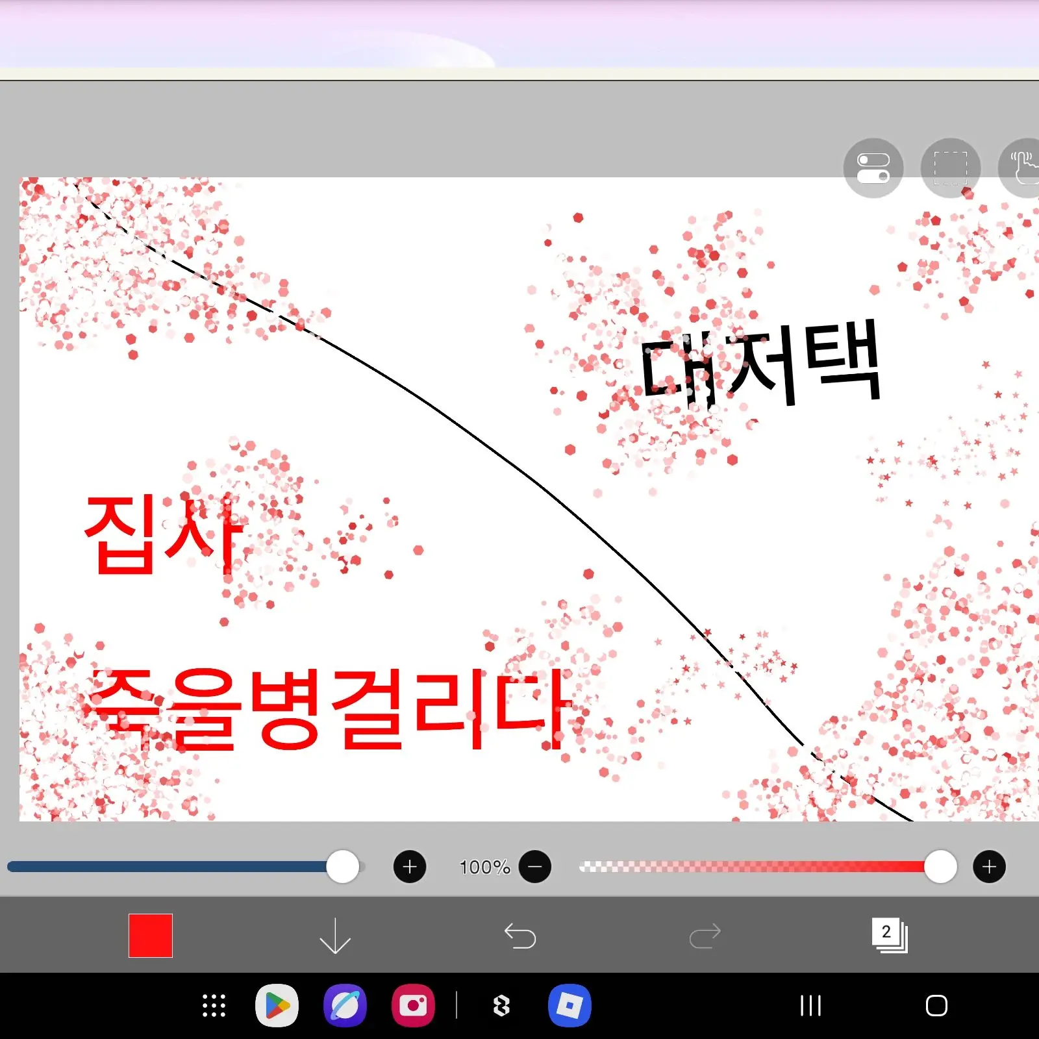This screenshot has height=1039, width=1039.
Task: Select the rectangular Selection tool
Action: pyautogui.click(x=950, y=168)
